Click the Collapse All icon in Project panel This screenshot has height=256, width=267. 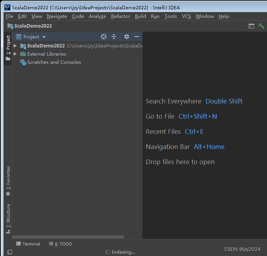[114, 37]
